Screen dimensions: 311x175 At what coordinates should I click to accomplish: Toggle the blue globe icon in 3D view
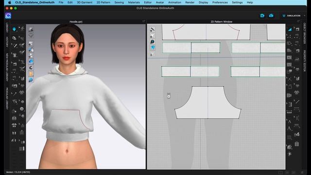pyautogui.click(x=31, y=80)
